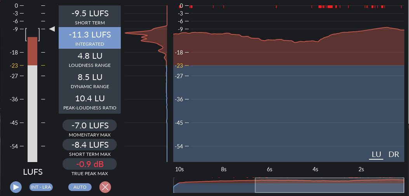409x196 pixels.
Task: Toggle the INT - LRA mode button
Action: (x=41, y=187)
